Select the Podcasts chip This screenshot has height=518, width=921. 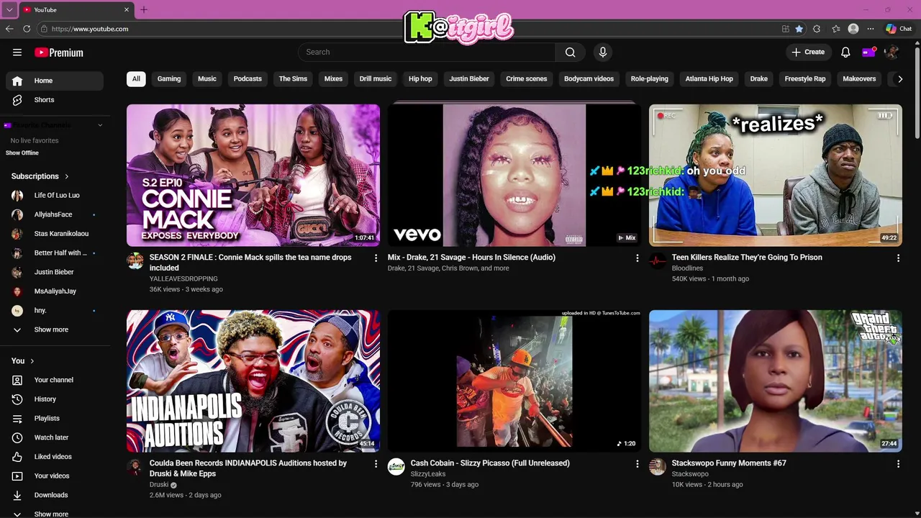point(248,78)
